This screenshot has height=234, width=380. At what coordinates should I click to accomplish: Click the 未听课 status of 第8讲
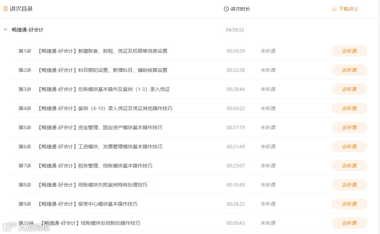click(x=268, y=185)
